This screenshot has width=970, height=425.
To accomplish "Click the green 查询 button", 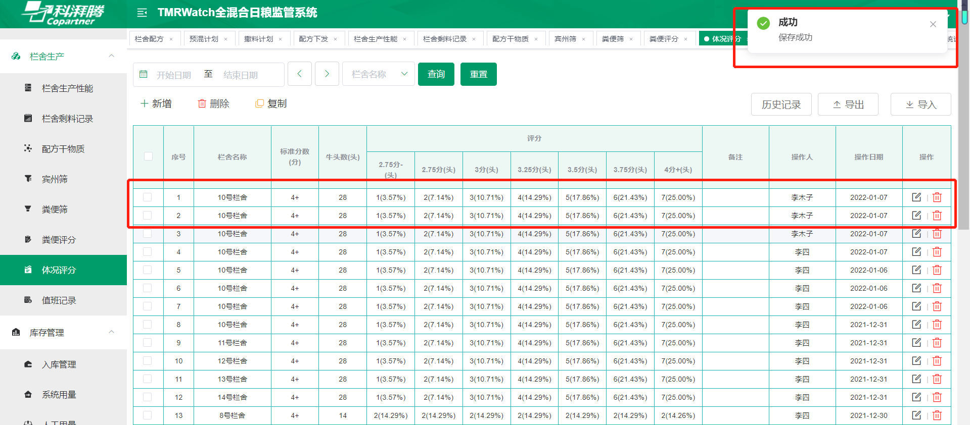I will click(436, 74).
